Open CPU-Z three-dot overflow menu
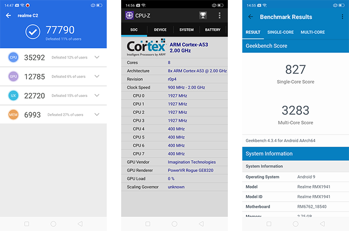The image size is (349, 231). click(220, 15)
